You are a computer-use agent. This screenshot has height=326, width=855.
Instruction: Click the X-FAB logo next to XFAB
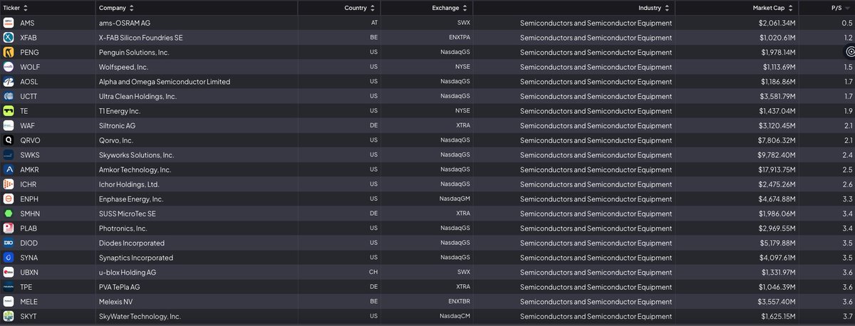click(9, 38)
